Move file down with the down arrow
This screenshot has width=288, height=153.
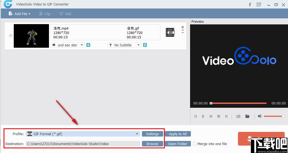pyautogui.click(x=183, y=33)
